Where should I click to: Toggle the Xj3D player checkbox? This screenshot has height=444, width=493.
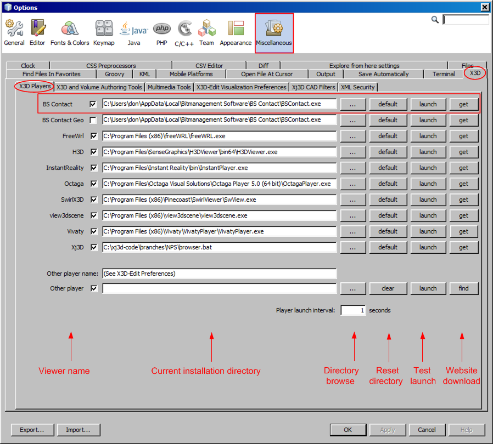[94, 247]
